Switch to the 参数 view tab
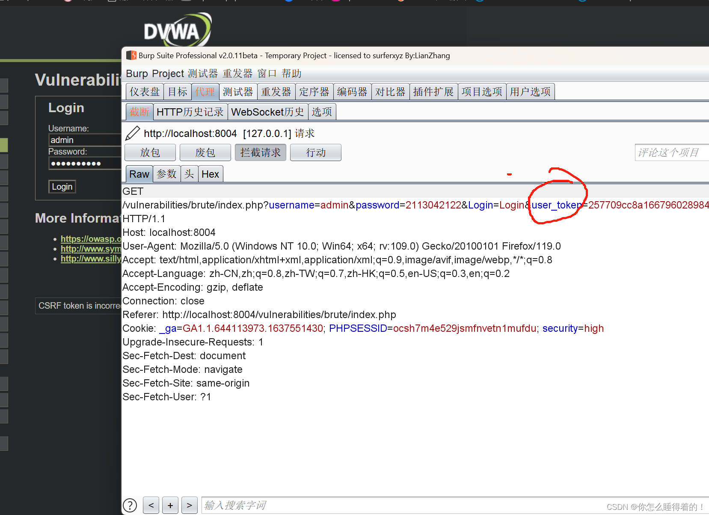 coord(166,174)
